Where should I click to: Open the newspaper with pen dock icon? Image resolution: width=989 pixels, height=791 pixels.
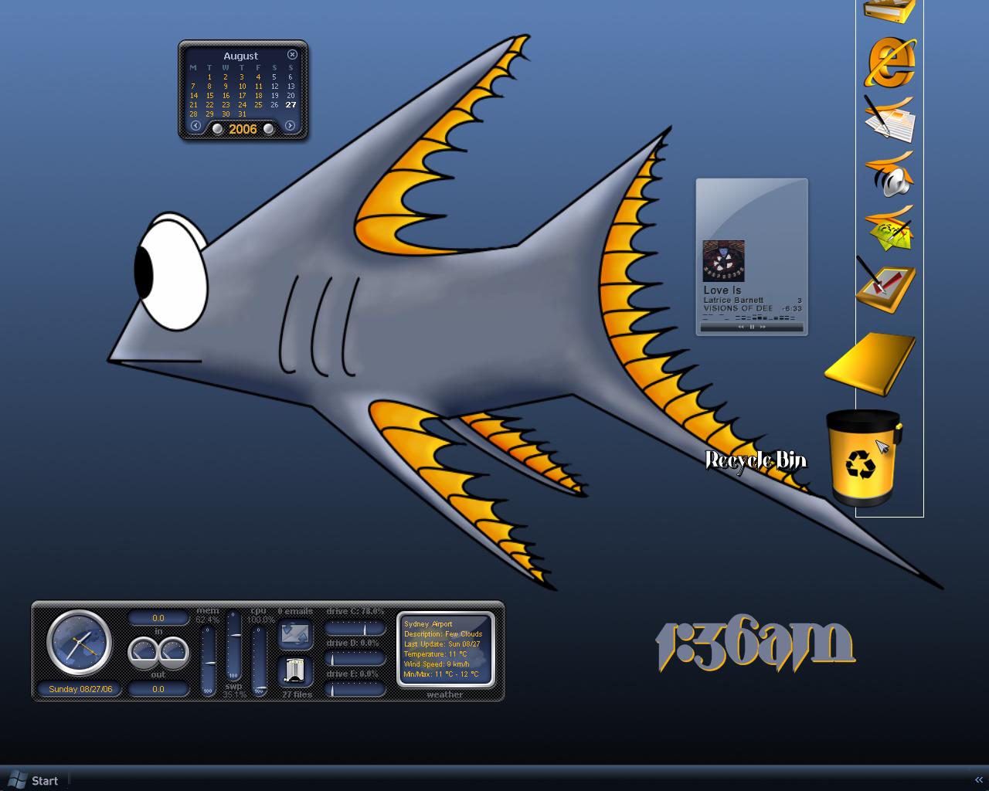point(889,119)
